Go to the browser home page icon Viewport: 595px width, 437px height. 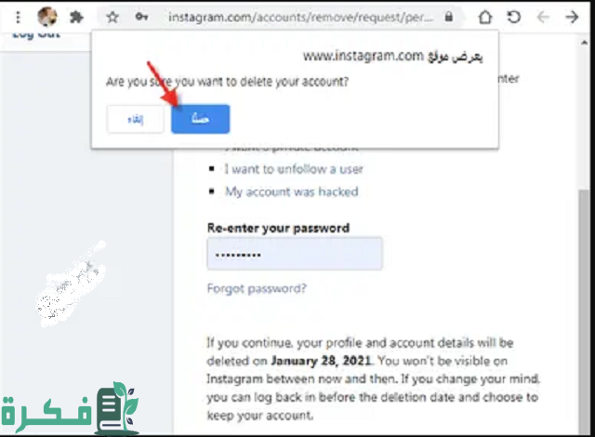[485, 17]
